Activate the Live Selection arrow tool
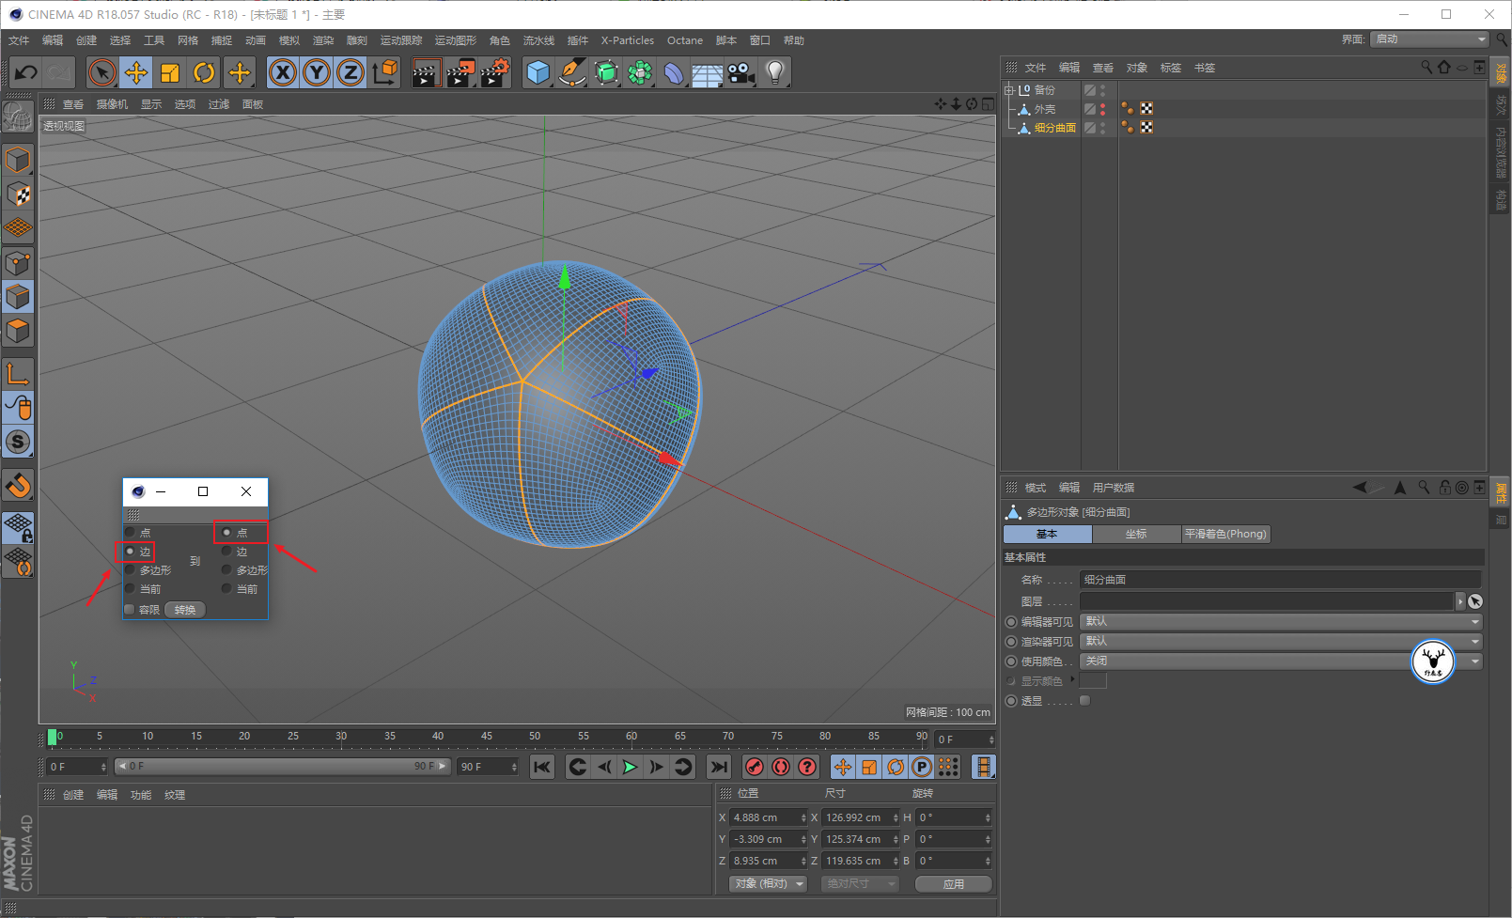Screen dimensions: 1512x918 pos(102,72)
